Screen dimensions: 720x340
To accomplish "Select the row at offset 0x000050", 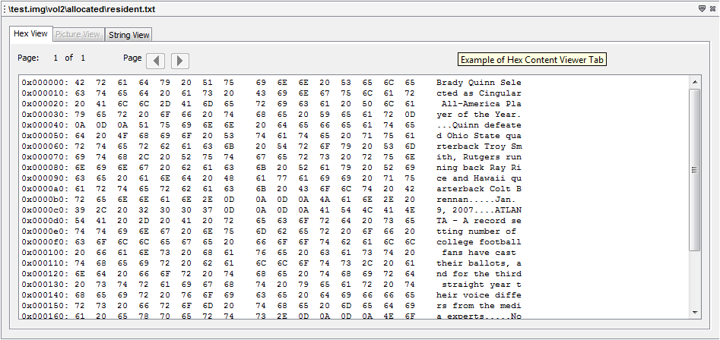I will 220,135.
